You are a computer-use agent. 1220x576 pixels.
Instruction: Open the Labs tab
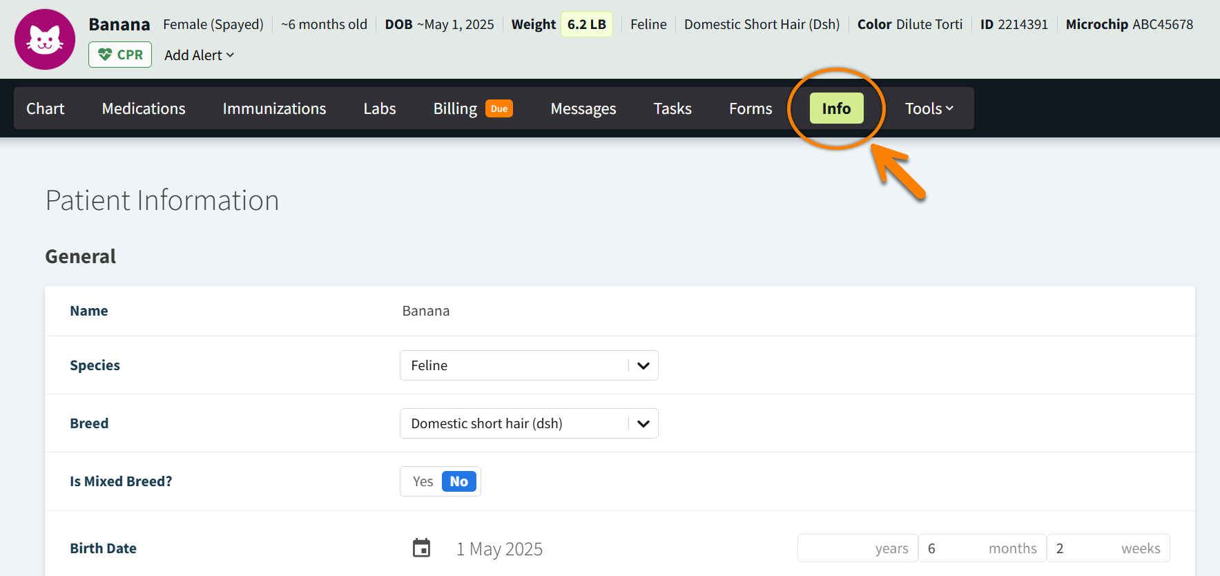380,108
